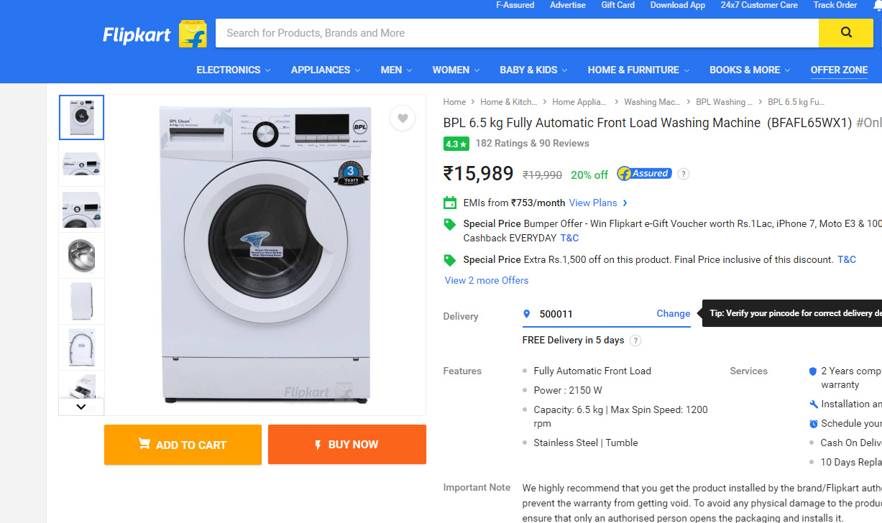Focus the product search input field
Viewport: 882px width, 523px height.
click(518, 33)
